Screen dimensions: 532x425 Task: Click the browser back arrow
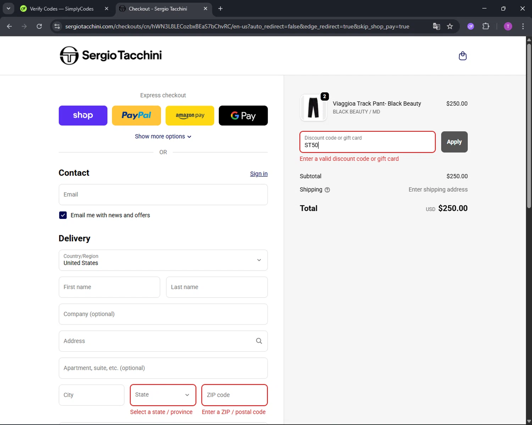10,26
